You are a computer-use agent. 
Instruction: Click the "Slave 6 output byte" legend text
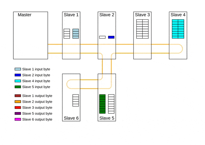[x=37, y=119]
